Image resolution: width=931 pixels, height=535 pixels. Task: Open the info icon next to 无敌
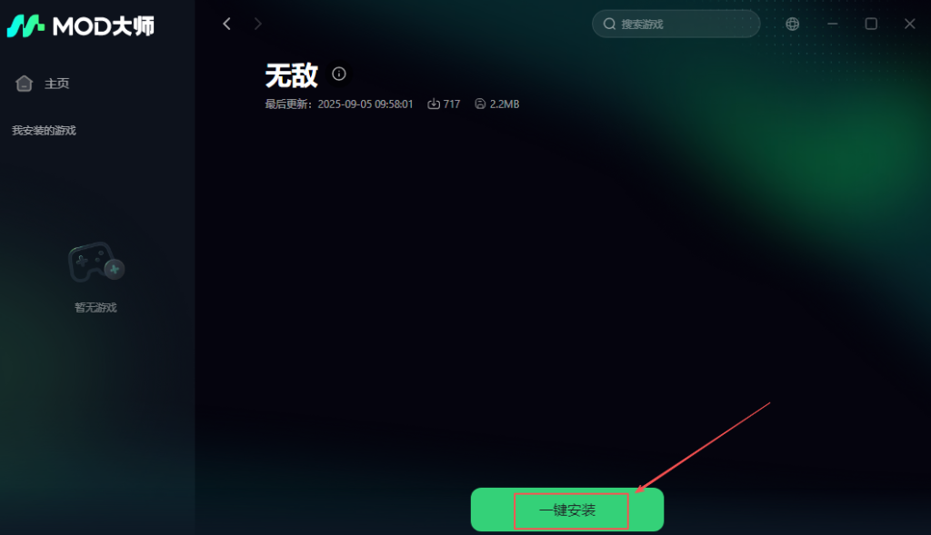click(339, 74)
